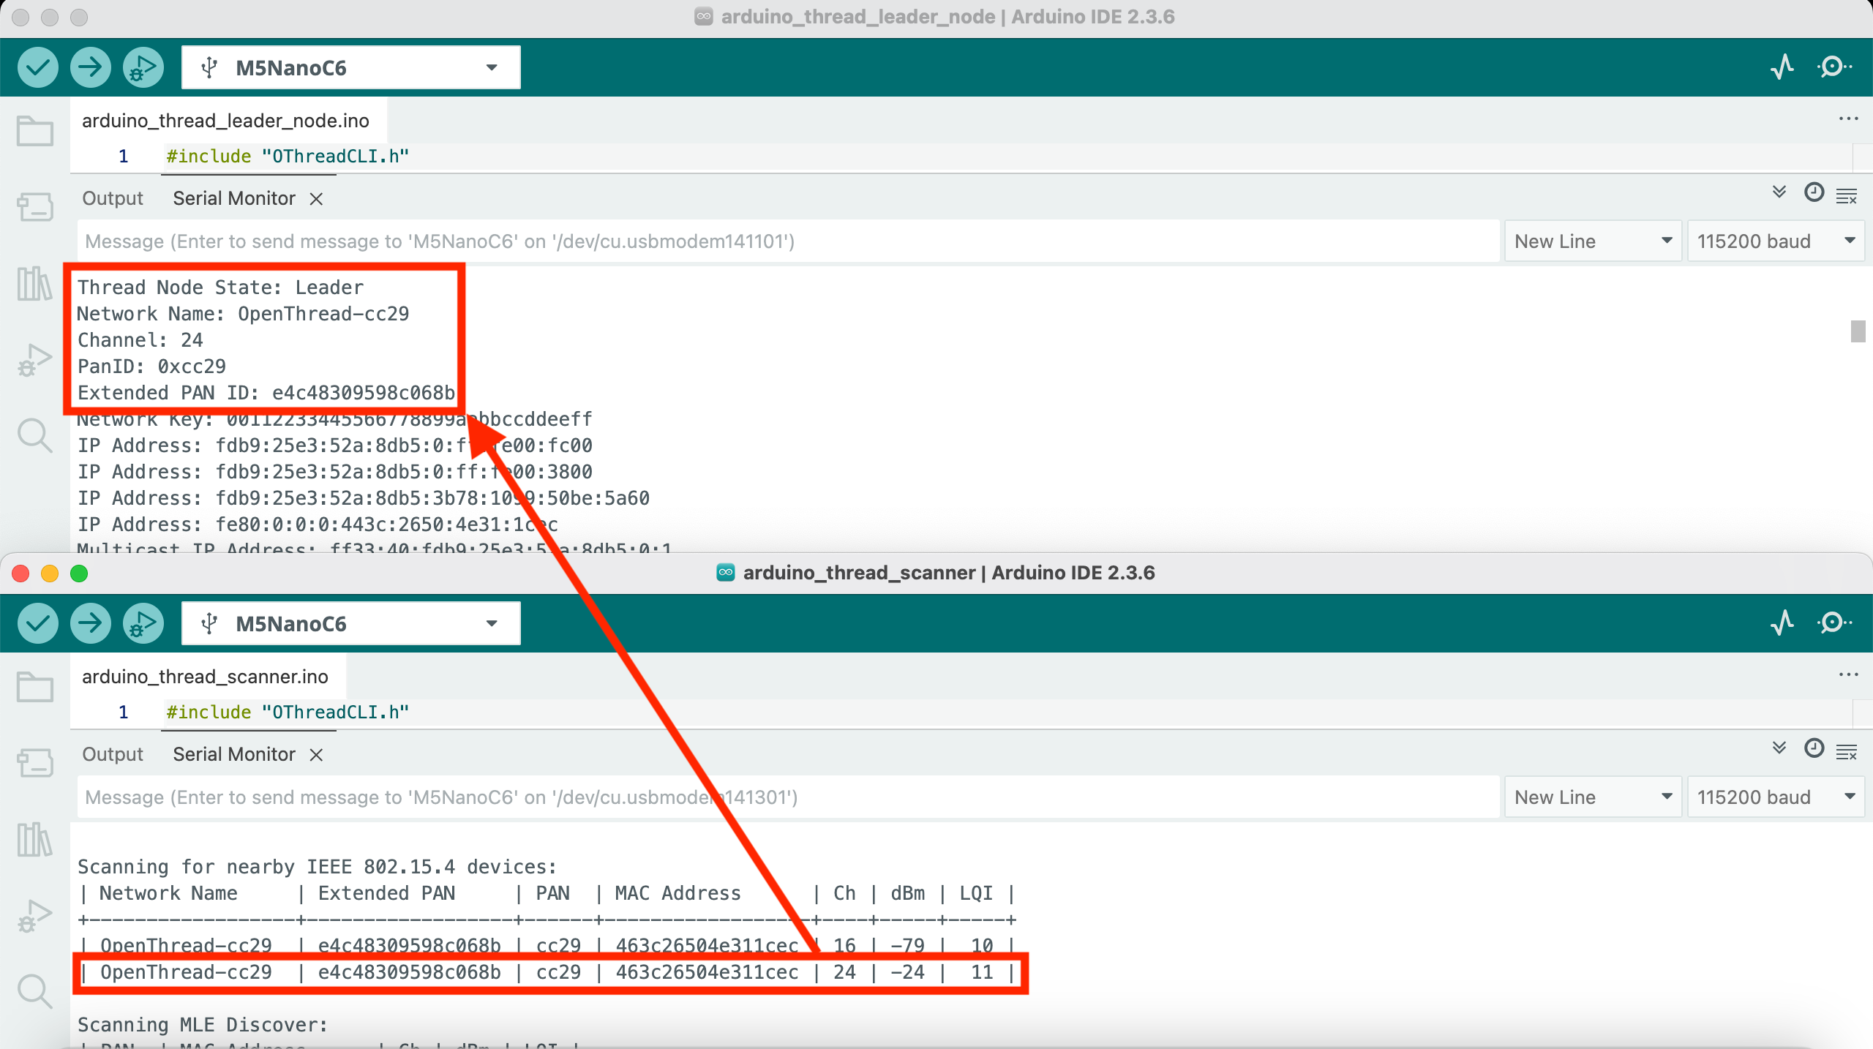Clear output in leader serial monitor
1873x1049 pixels.
click(x=1847, y=195)
